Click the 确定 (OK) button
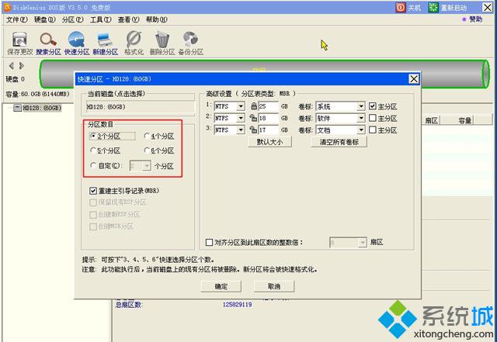 pos(221,286)
